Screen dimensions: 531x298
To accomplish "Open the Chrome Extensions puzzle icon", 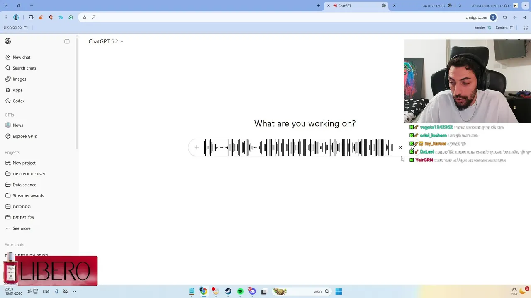I will coord(31,17).
